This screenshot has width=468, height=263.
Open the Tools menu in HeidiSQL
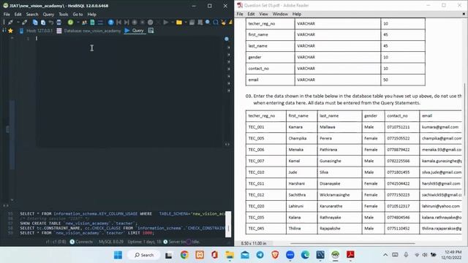64,15
